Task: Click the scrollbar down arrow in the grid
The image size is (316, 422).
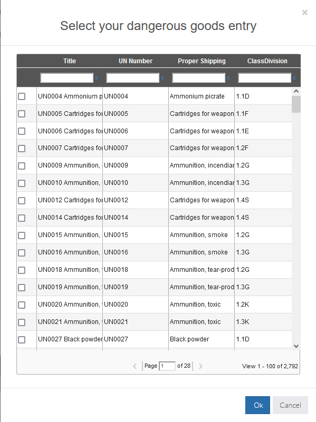Action: coord(296,346)
